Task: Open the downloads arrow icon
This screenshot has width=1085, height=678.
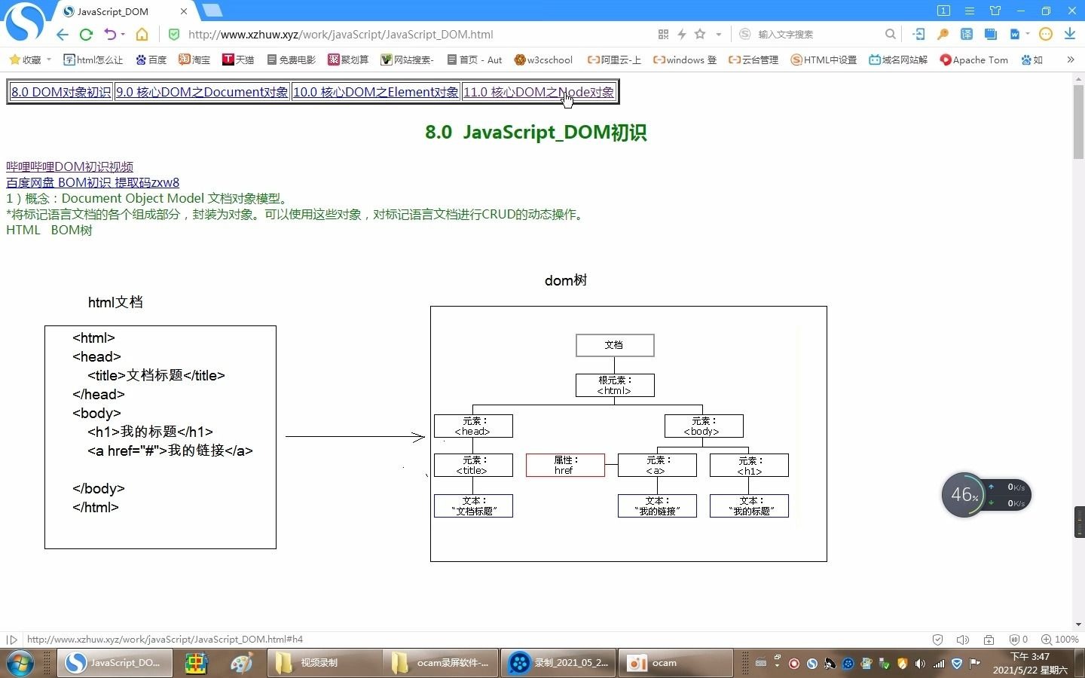Action: (x=1069, y=35)
